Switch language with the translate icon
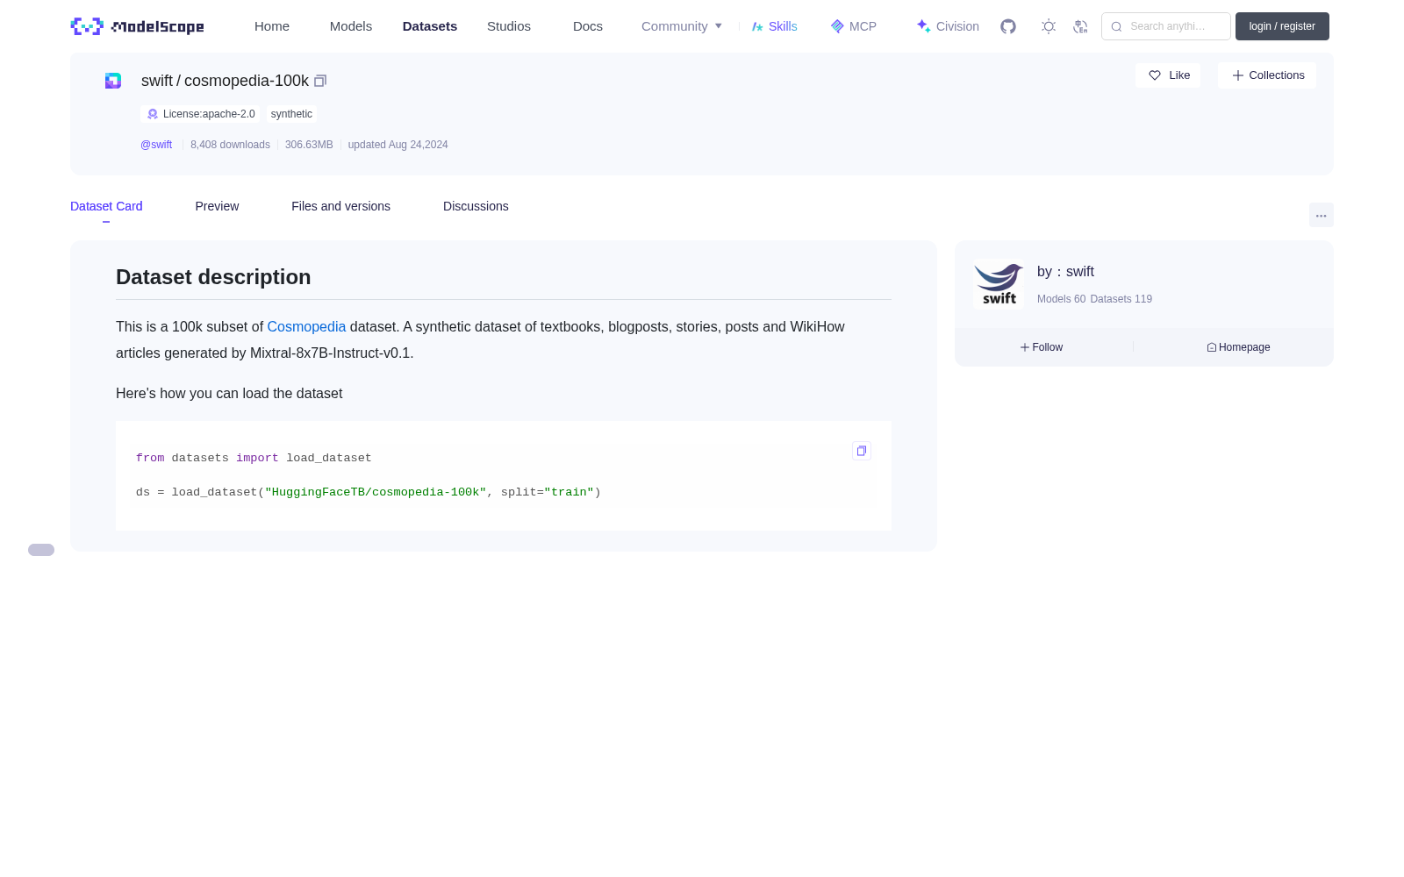The width and height of the screenshot is (1404, 877). [x=1080, y=26]
